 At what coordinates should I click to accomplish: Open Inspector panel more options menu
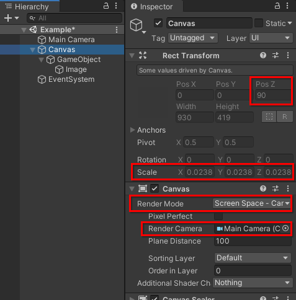[x=287, y=6]
